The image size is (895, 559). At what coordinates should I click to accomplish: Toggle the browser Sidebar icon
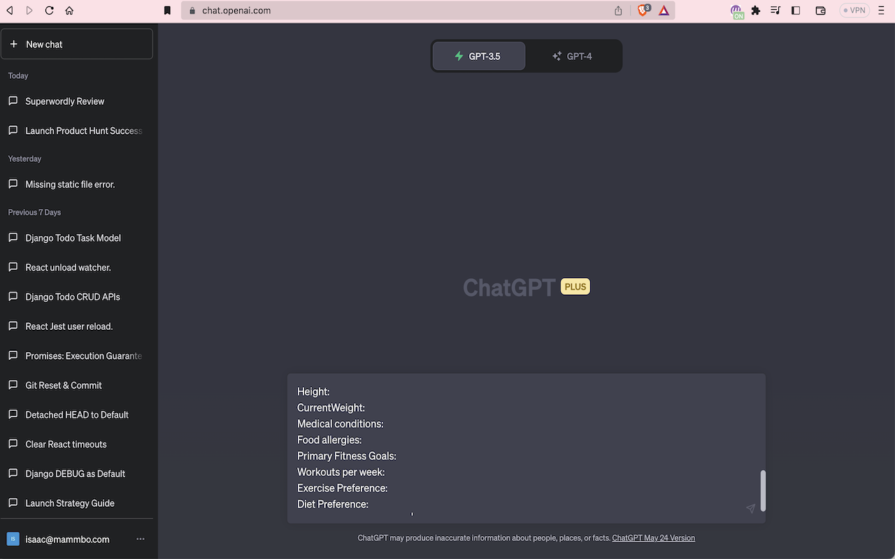coord(796,10)
